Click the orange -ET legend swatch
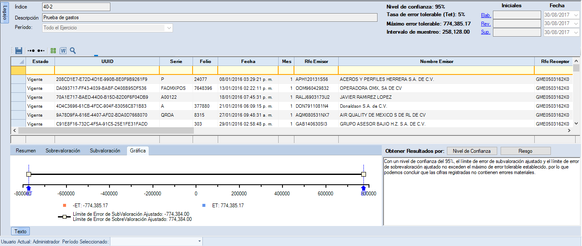 tap(64, 206)
